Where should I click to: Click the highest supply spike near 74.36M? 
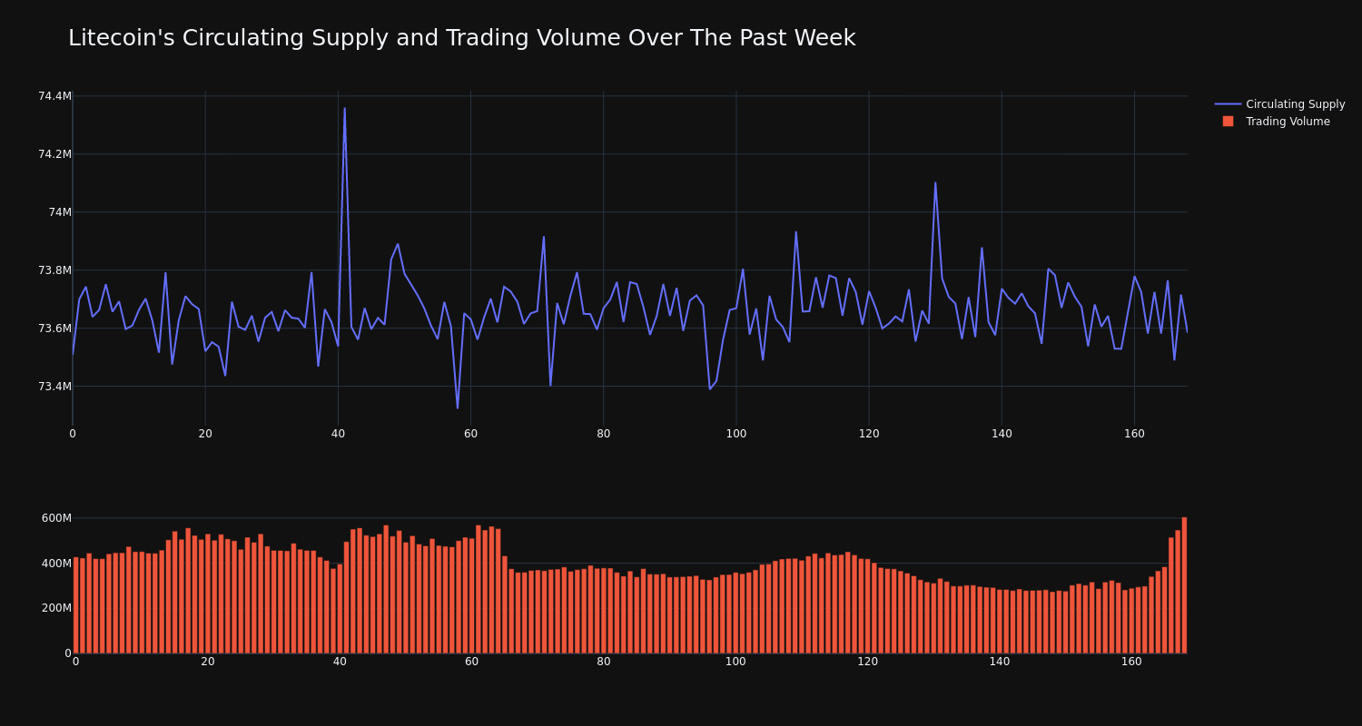click(344, 108)
